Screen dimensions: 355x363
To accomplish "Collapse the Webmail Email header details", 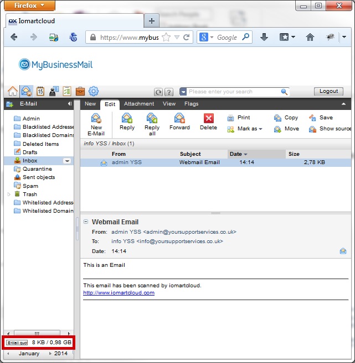I will (x=86, y=222).
